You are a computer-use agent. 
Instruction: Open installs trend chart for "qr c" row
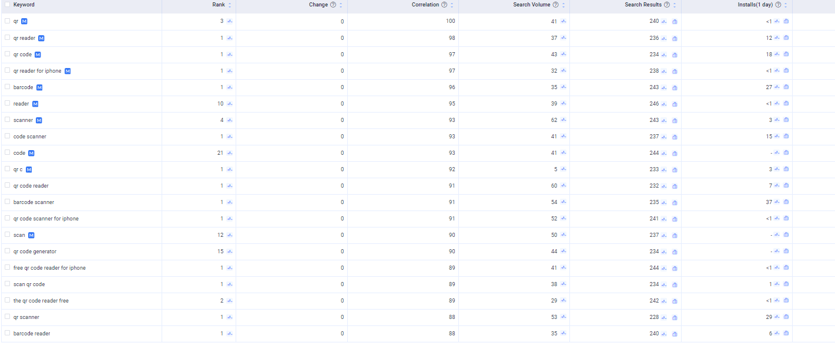(x=777, y=169)
